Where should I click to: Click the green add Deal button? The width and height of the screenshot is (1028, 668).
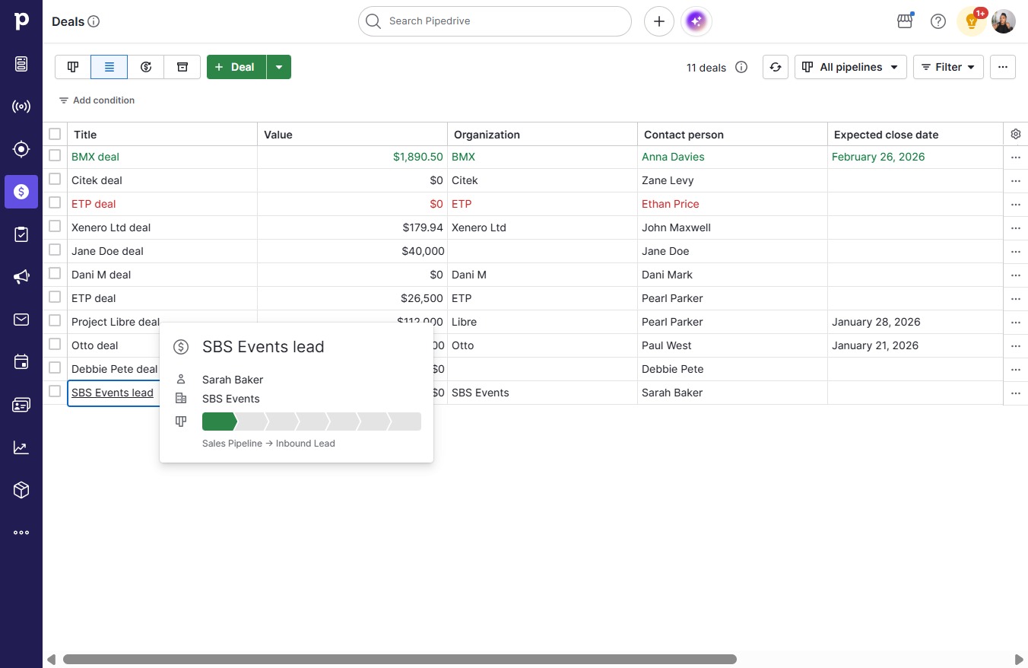pos(236,67)
